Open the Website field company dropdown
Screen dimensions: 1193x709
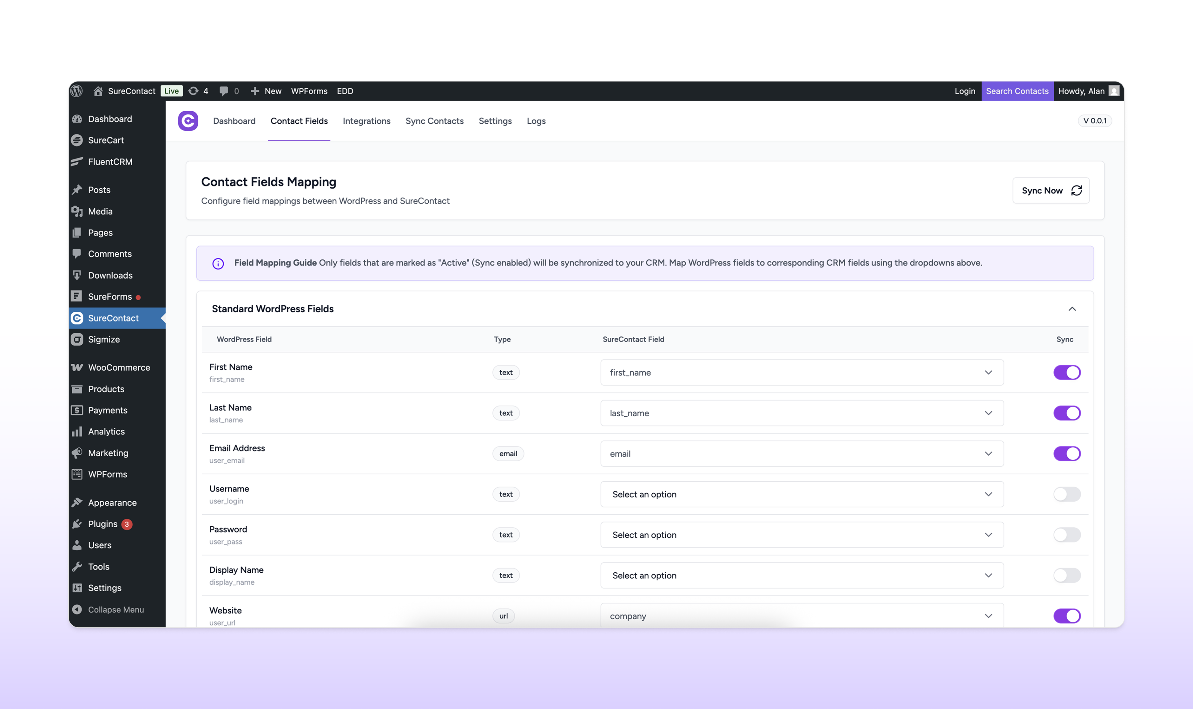click(x=801, y=616)
